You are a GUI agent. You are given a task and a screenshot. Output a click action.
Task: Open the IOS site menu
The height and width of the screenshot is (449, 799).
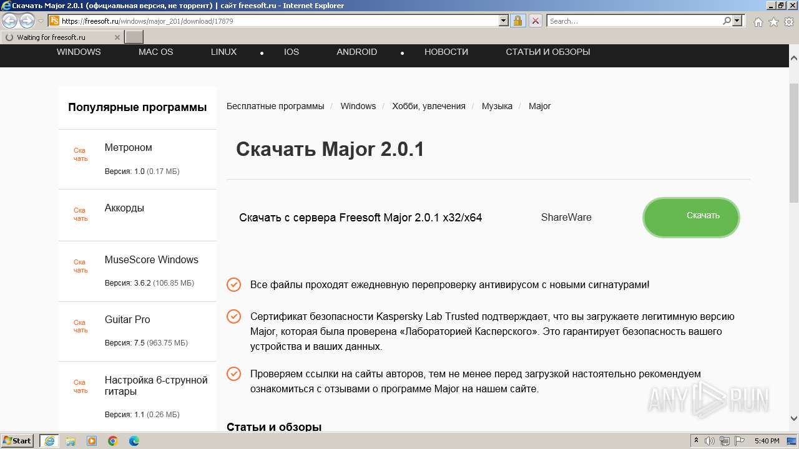click(x=292, y=52)
